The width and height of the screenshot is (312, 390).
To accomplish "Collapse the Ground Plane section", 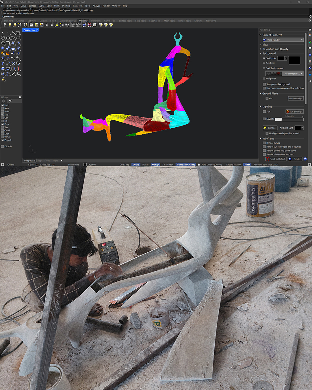I will tap(261, 93).
